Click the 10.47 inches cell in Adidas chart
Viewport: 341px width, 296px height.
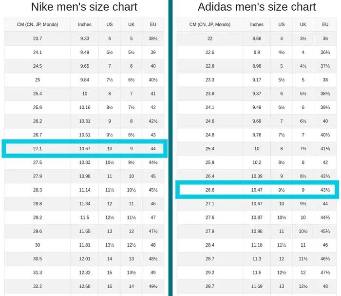tap(257, 190)
